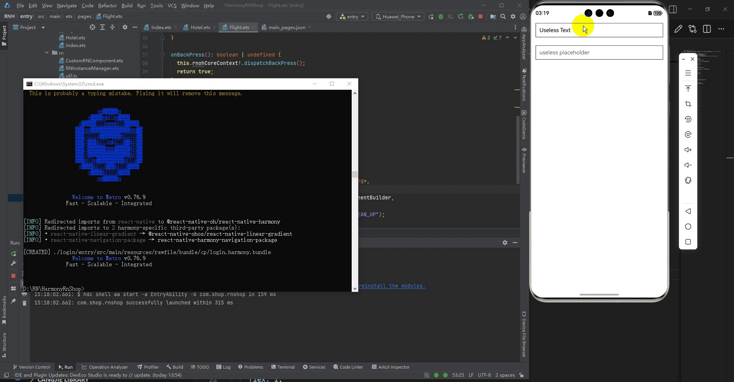Viewport: 734px width, 382px height.
Task: Stop the running app in the top toolbar
Action: [x=481, y=16]
